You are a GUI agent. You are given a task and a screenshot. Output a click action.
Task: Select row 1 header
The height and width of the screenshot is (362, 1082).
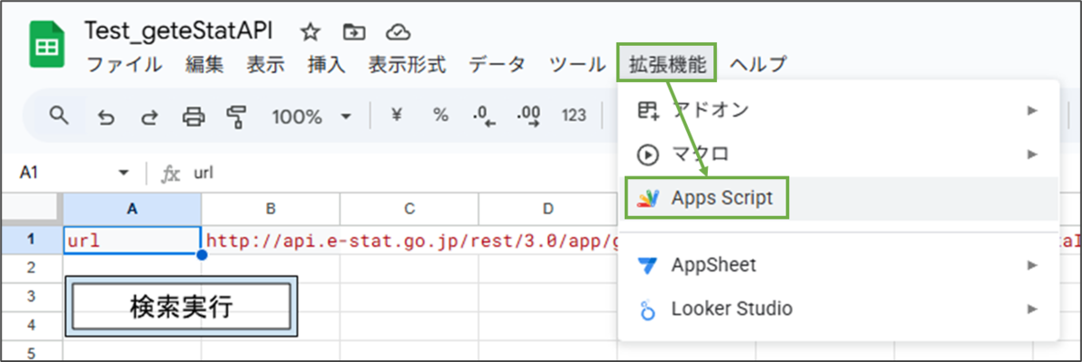[32, 240]
